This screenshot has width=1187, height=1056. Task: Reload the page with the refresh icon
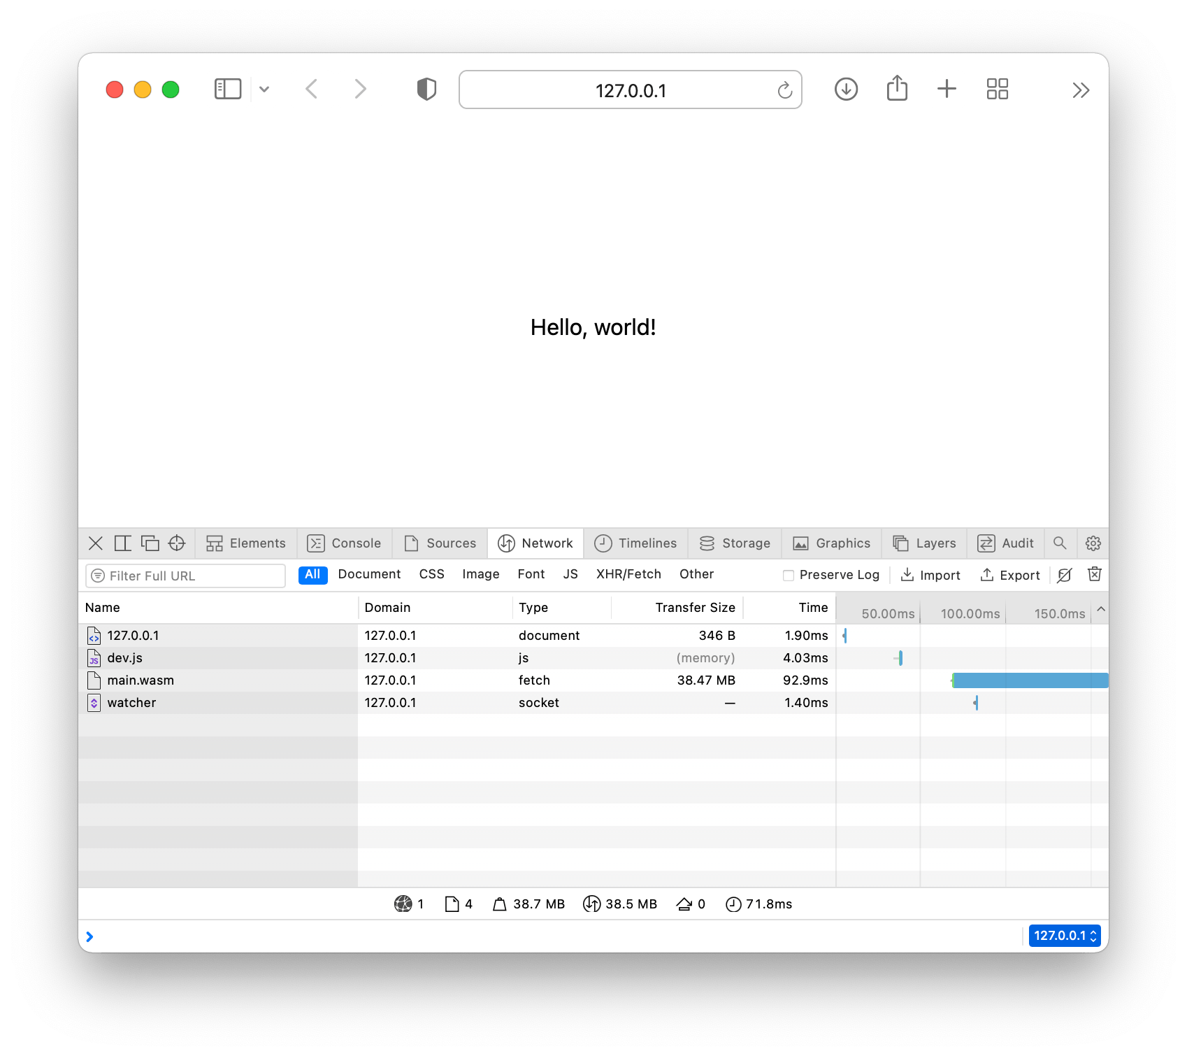785,90
